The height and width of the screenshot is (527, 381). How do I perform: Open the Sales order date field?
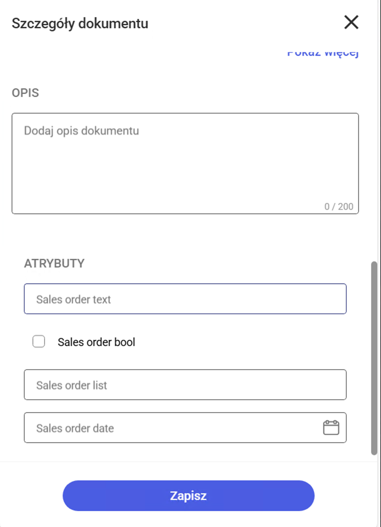pyautogui.click(x=185, y=428)
